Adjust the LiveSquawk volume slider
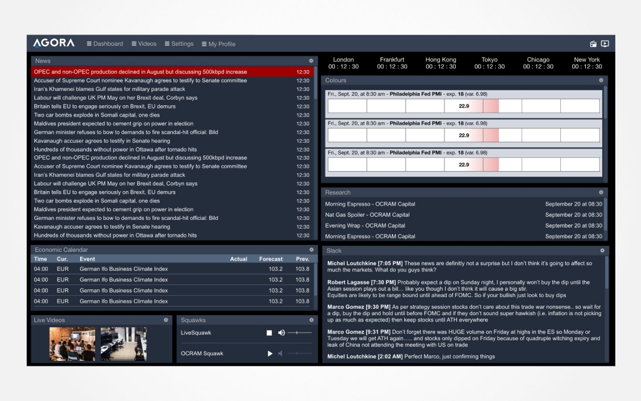The height and width of the screenshot is (401, 641). click(x=299, y=333)
